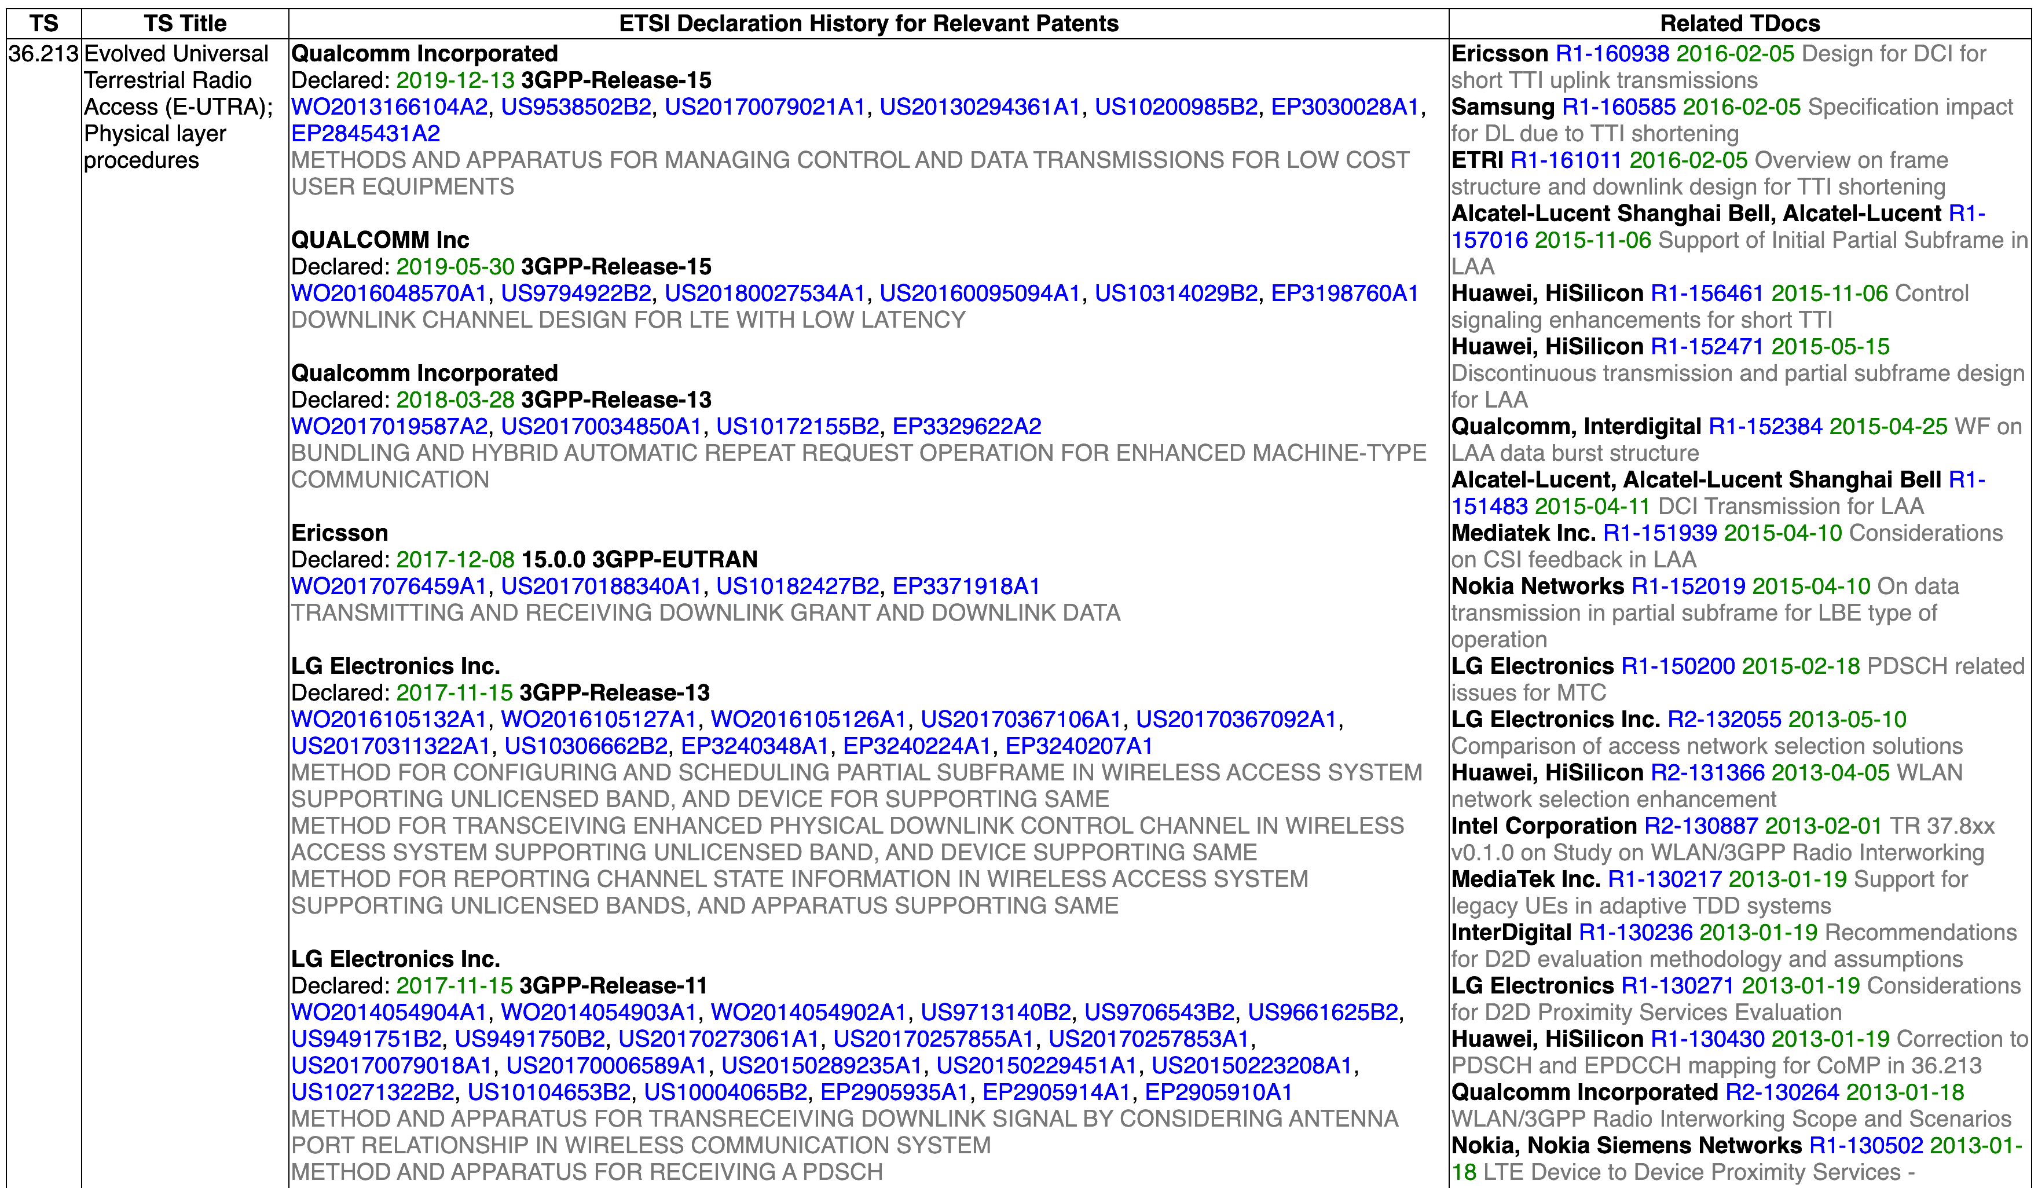The height and width of the screenshot is (1188, 2038).
Task: Open Nokia Siemens TDoc R1-130502
Action: 1865,1146
